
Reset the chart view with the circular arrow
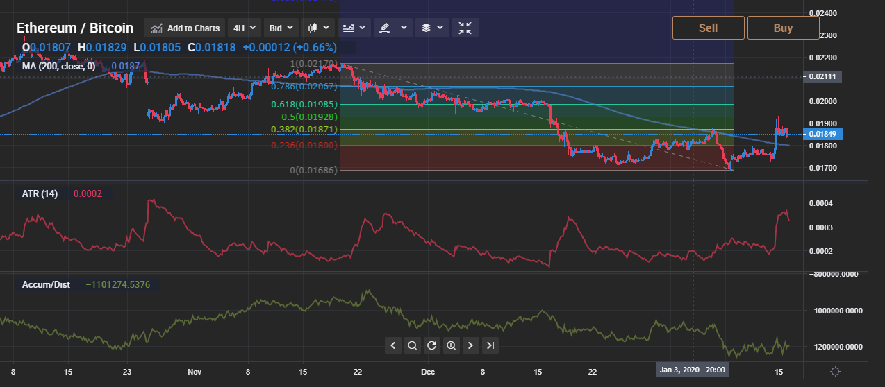pyautogui.click(x=431, y=345)
